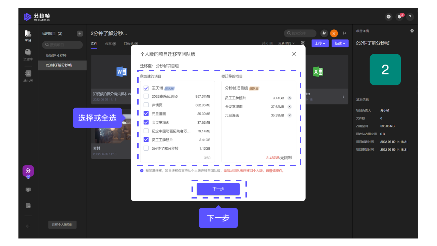
Task: Check the 2022春晚预测h5 project
Action: 146,96
